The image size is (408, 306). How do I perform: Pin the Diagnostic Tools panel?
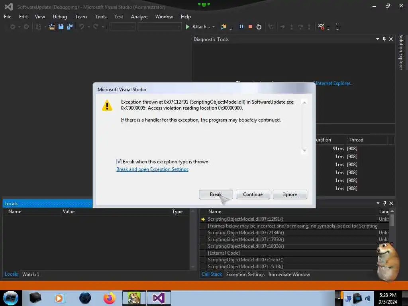[384, 39]
